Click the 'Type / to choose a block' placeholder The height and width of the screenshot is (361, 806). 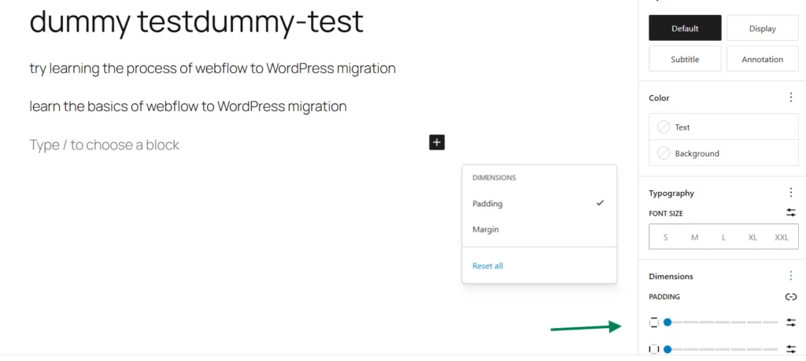tap(105, 144)
